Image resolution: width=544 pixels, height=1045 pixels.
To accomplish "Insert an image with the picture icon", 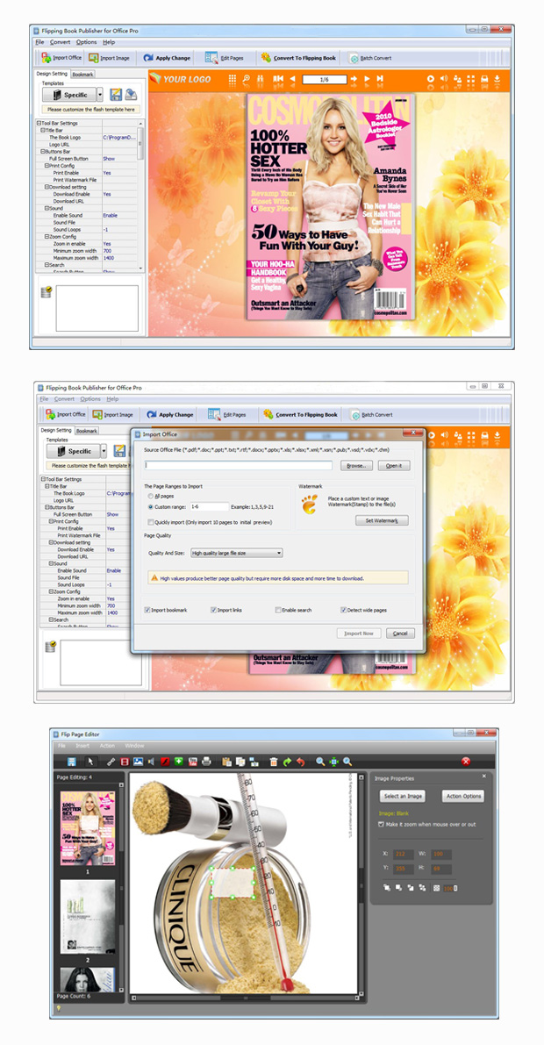I will coord(138,761).
